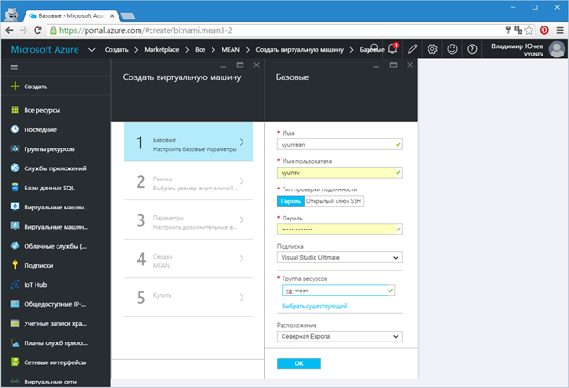This screenshot has width=569, height=388.
Task: Open notifications bell icon
Action: (x=392, y=48)
